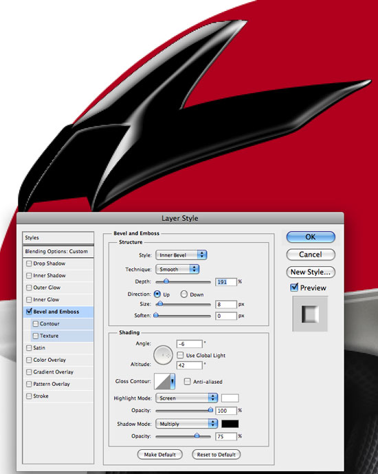Expand the Gloss Contour picker arrow
This screenshot has height=474, width=378.
(173, 381)
